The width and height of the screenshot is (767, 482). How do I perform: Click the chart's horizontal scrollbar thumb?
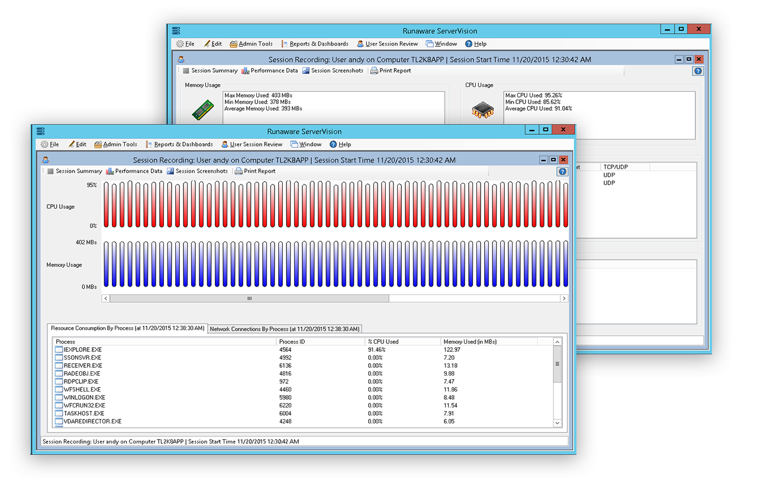pyautogui.click(x=249, y=299)
